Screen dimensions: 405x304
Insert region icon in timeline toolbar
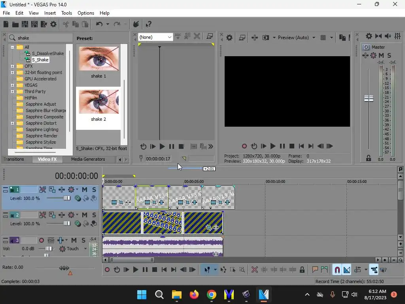click(324, 270)
